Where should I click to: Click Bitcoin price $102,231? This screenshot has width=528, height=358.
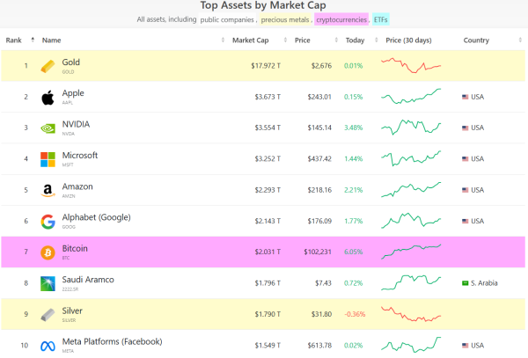318,252
